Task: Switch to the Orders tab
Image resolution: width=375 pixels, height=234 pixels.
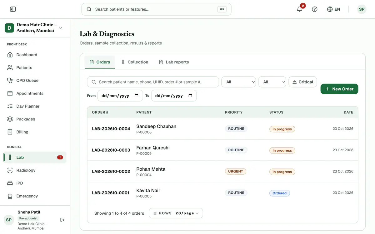Action: pyautogui.click(x=100, y=62)
